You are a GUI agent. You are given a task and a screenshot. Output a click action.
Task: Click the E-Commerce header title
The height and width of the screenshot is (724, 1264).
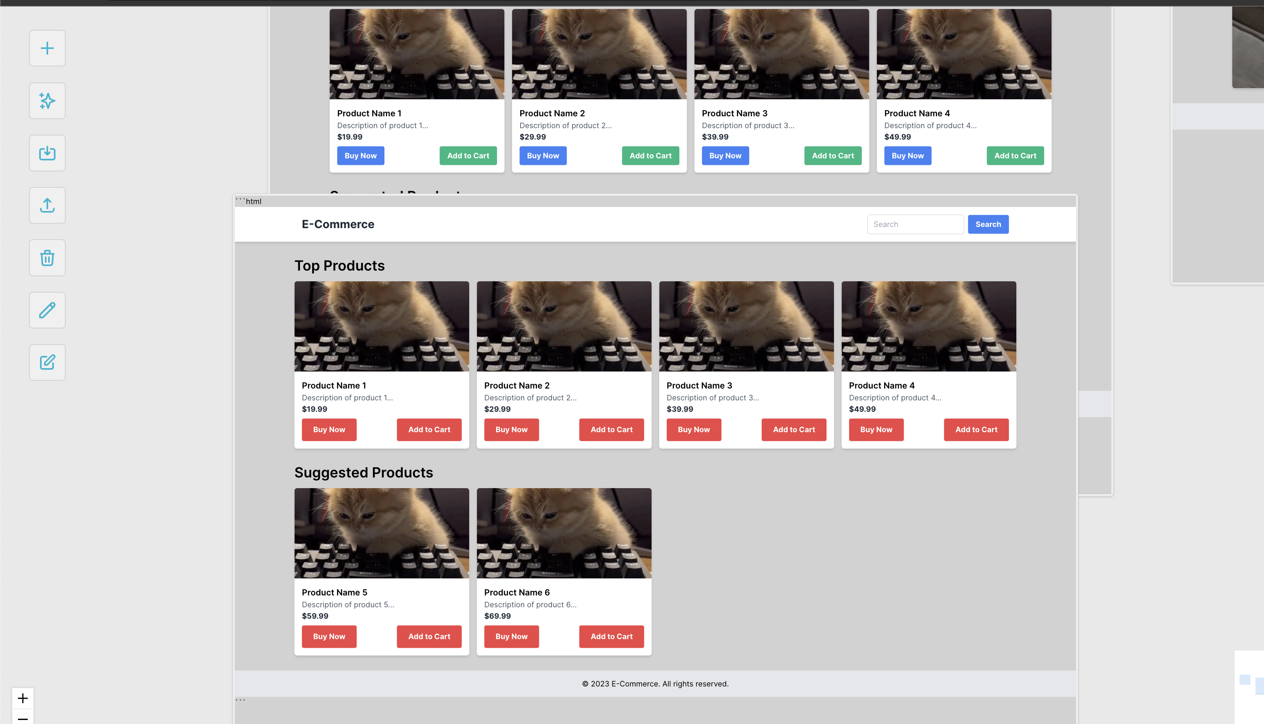click(x=338, y=224)
